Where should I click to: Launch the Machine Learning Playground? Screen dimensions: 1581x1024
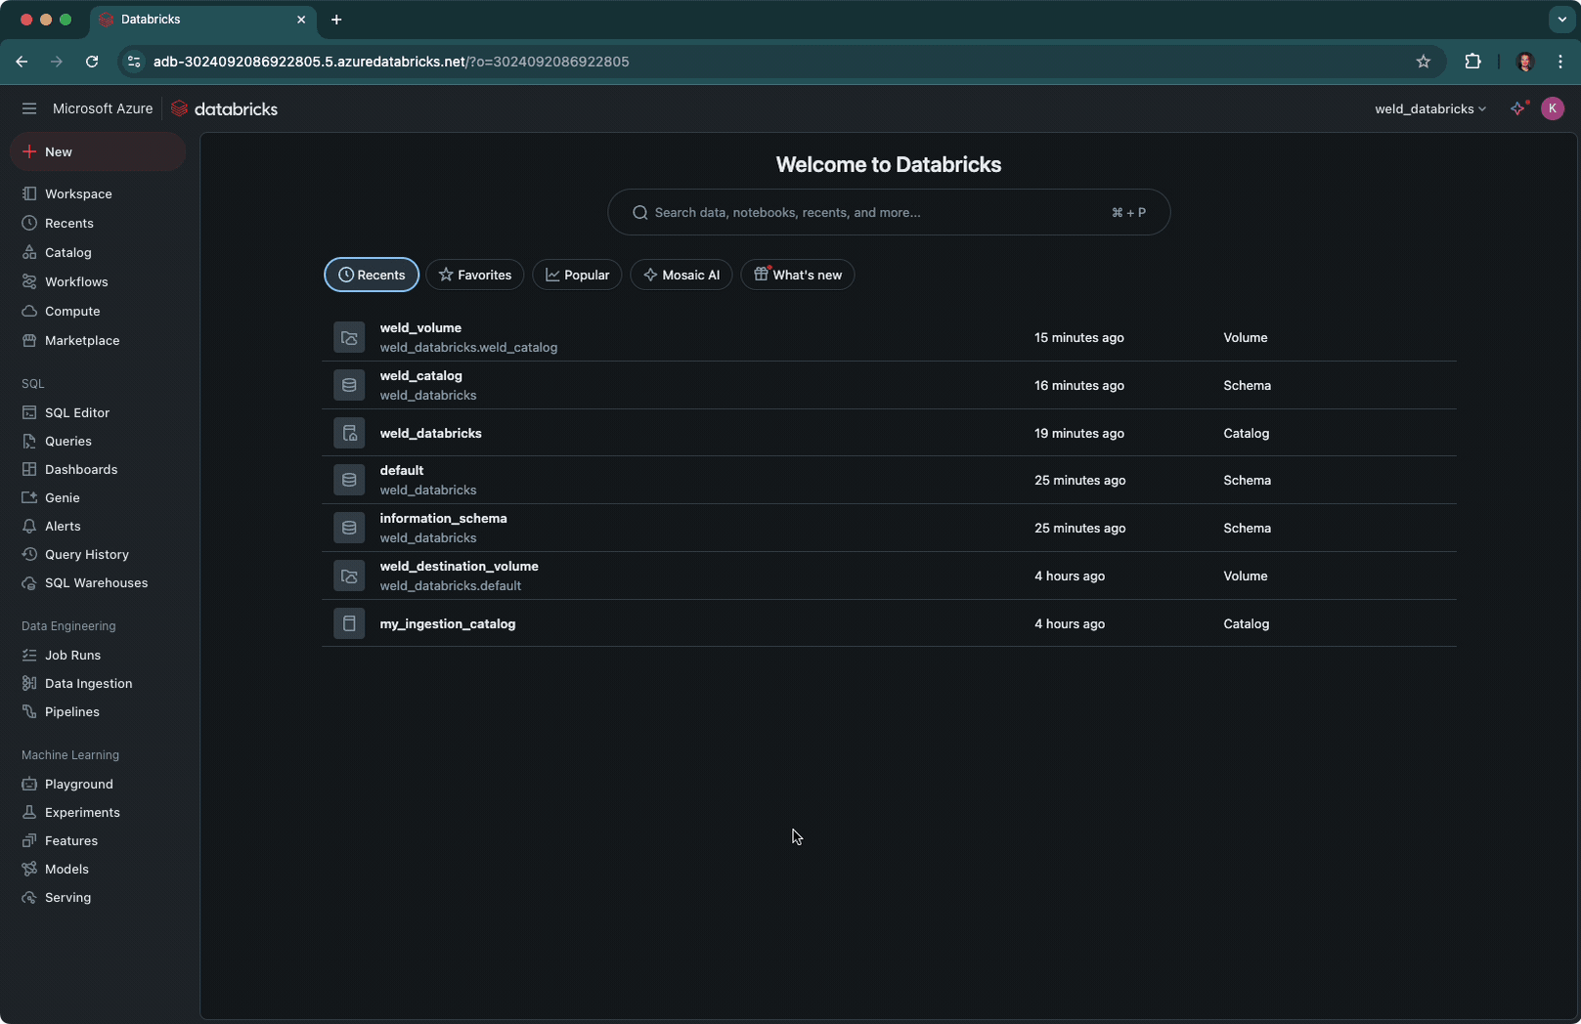click(x=78, y=784)
